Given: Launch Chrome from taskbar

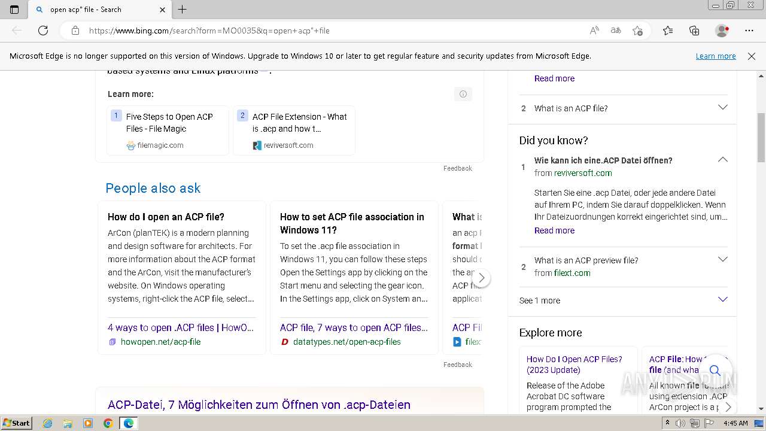Looking at the screenshot, I should click(x=108, y=423).
